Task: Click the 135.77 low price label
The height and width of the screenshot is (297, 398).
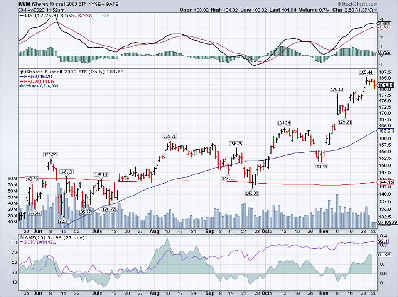Action: tap(84, 212)
